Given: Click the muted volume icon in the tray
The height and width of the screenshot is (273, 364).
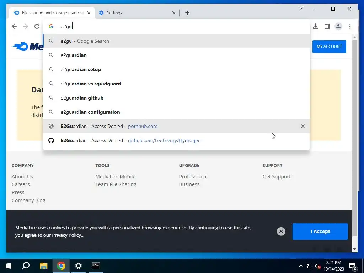Looking at the screenshot, I should click(318, 266).
